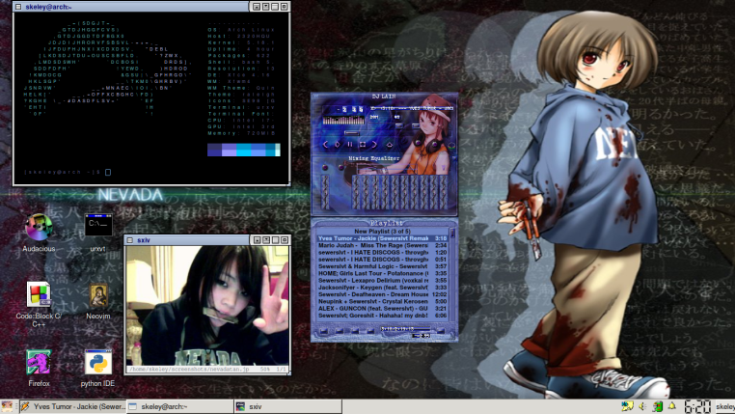The height and width of the screenshot is (414, 735).
Task: Launch the Firefox desktop icon
Action: [x=39, y=362]
